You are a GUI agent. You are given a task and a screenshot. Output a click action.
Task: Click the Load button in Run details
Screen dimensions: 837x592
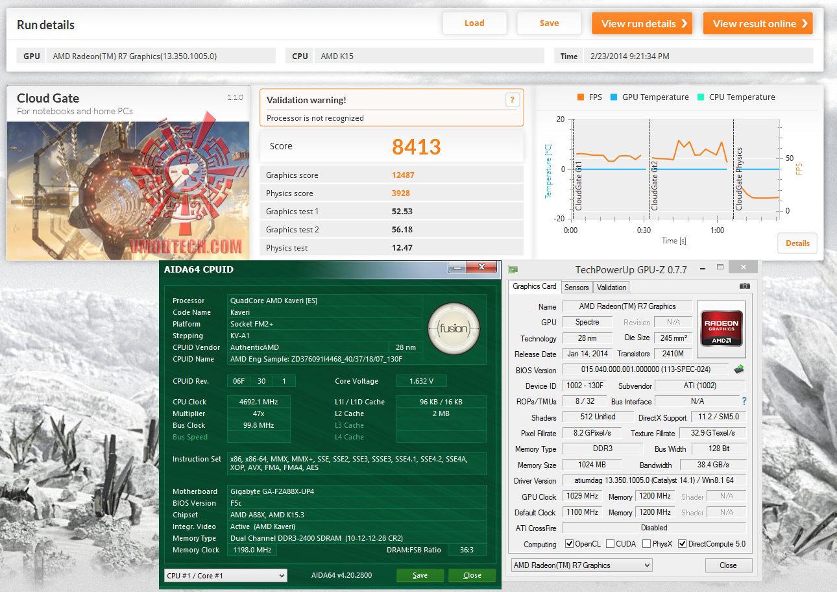pyautogui.click(x=474, y=23)
